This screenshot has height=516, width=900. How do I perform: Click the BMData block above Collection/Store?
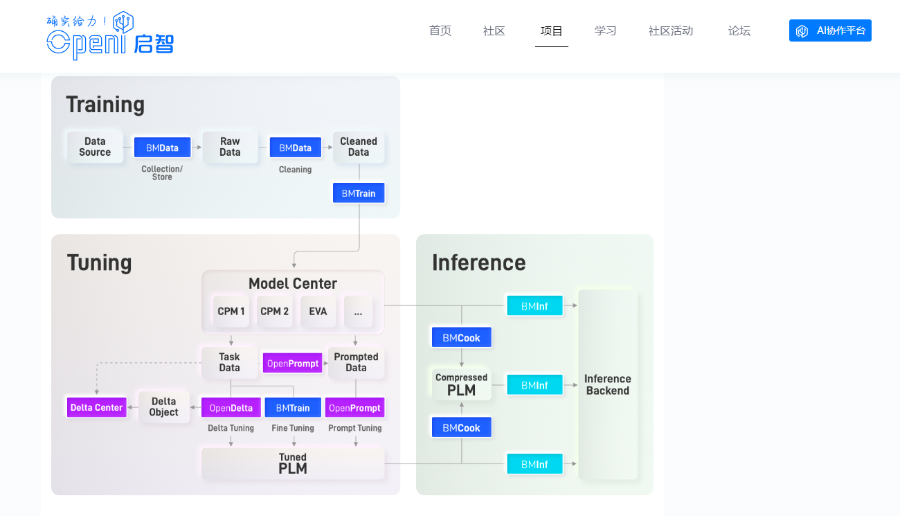click(x=162, y=148)
